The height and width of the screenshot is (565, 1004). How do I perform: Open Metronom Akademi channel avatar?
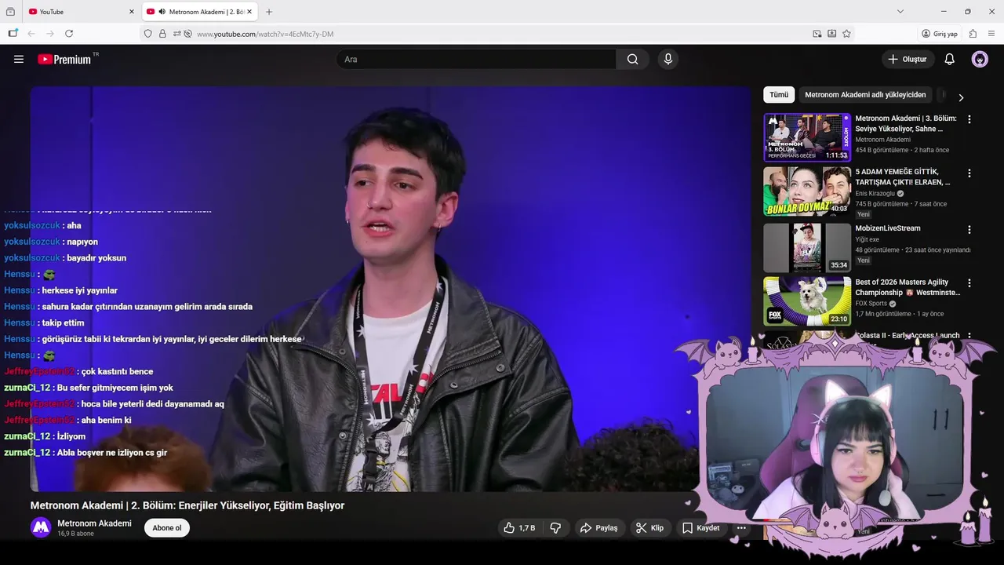pyautogui.click(x=41, y=527)
